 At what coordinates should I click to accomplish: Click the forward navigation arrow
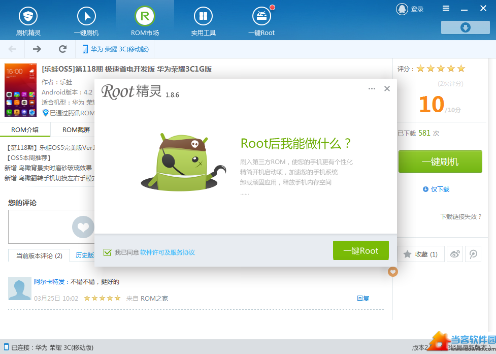point(37,49)
